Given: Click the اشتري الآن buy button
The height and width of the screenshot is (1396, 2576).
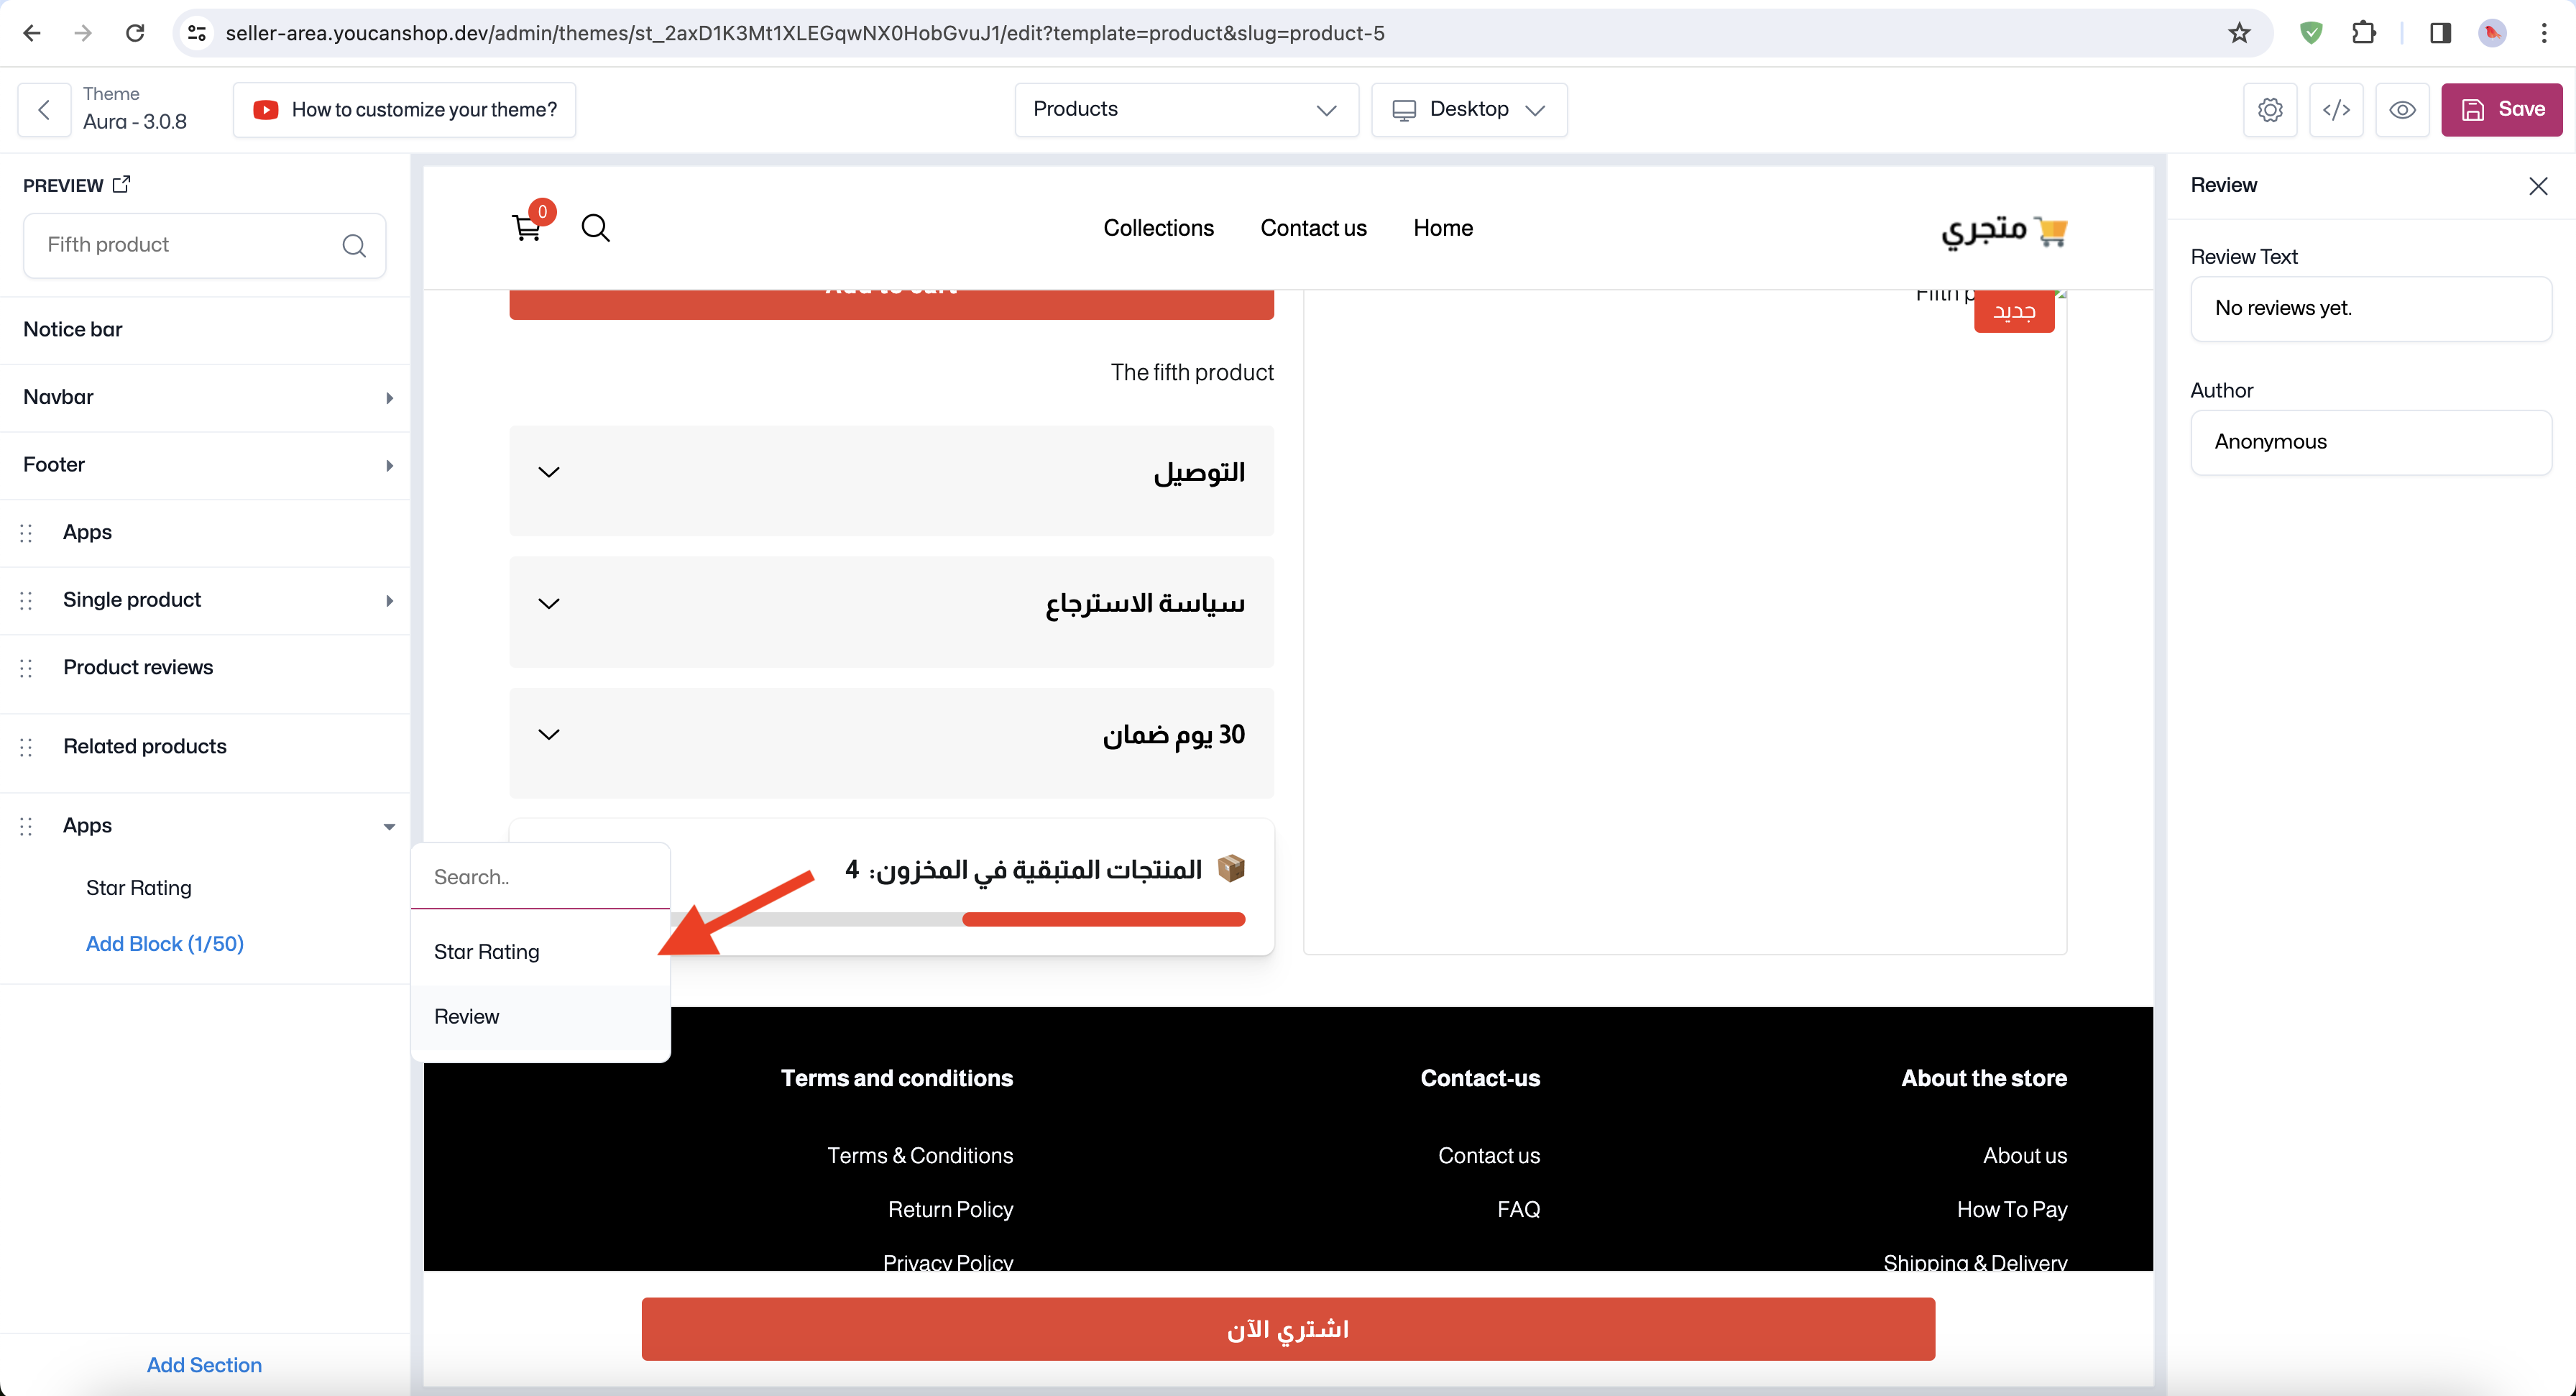Looking at the screenshot, I should (1288, 1329).
